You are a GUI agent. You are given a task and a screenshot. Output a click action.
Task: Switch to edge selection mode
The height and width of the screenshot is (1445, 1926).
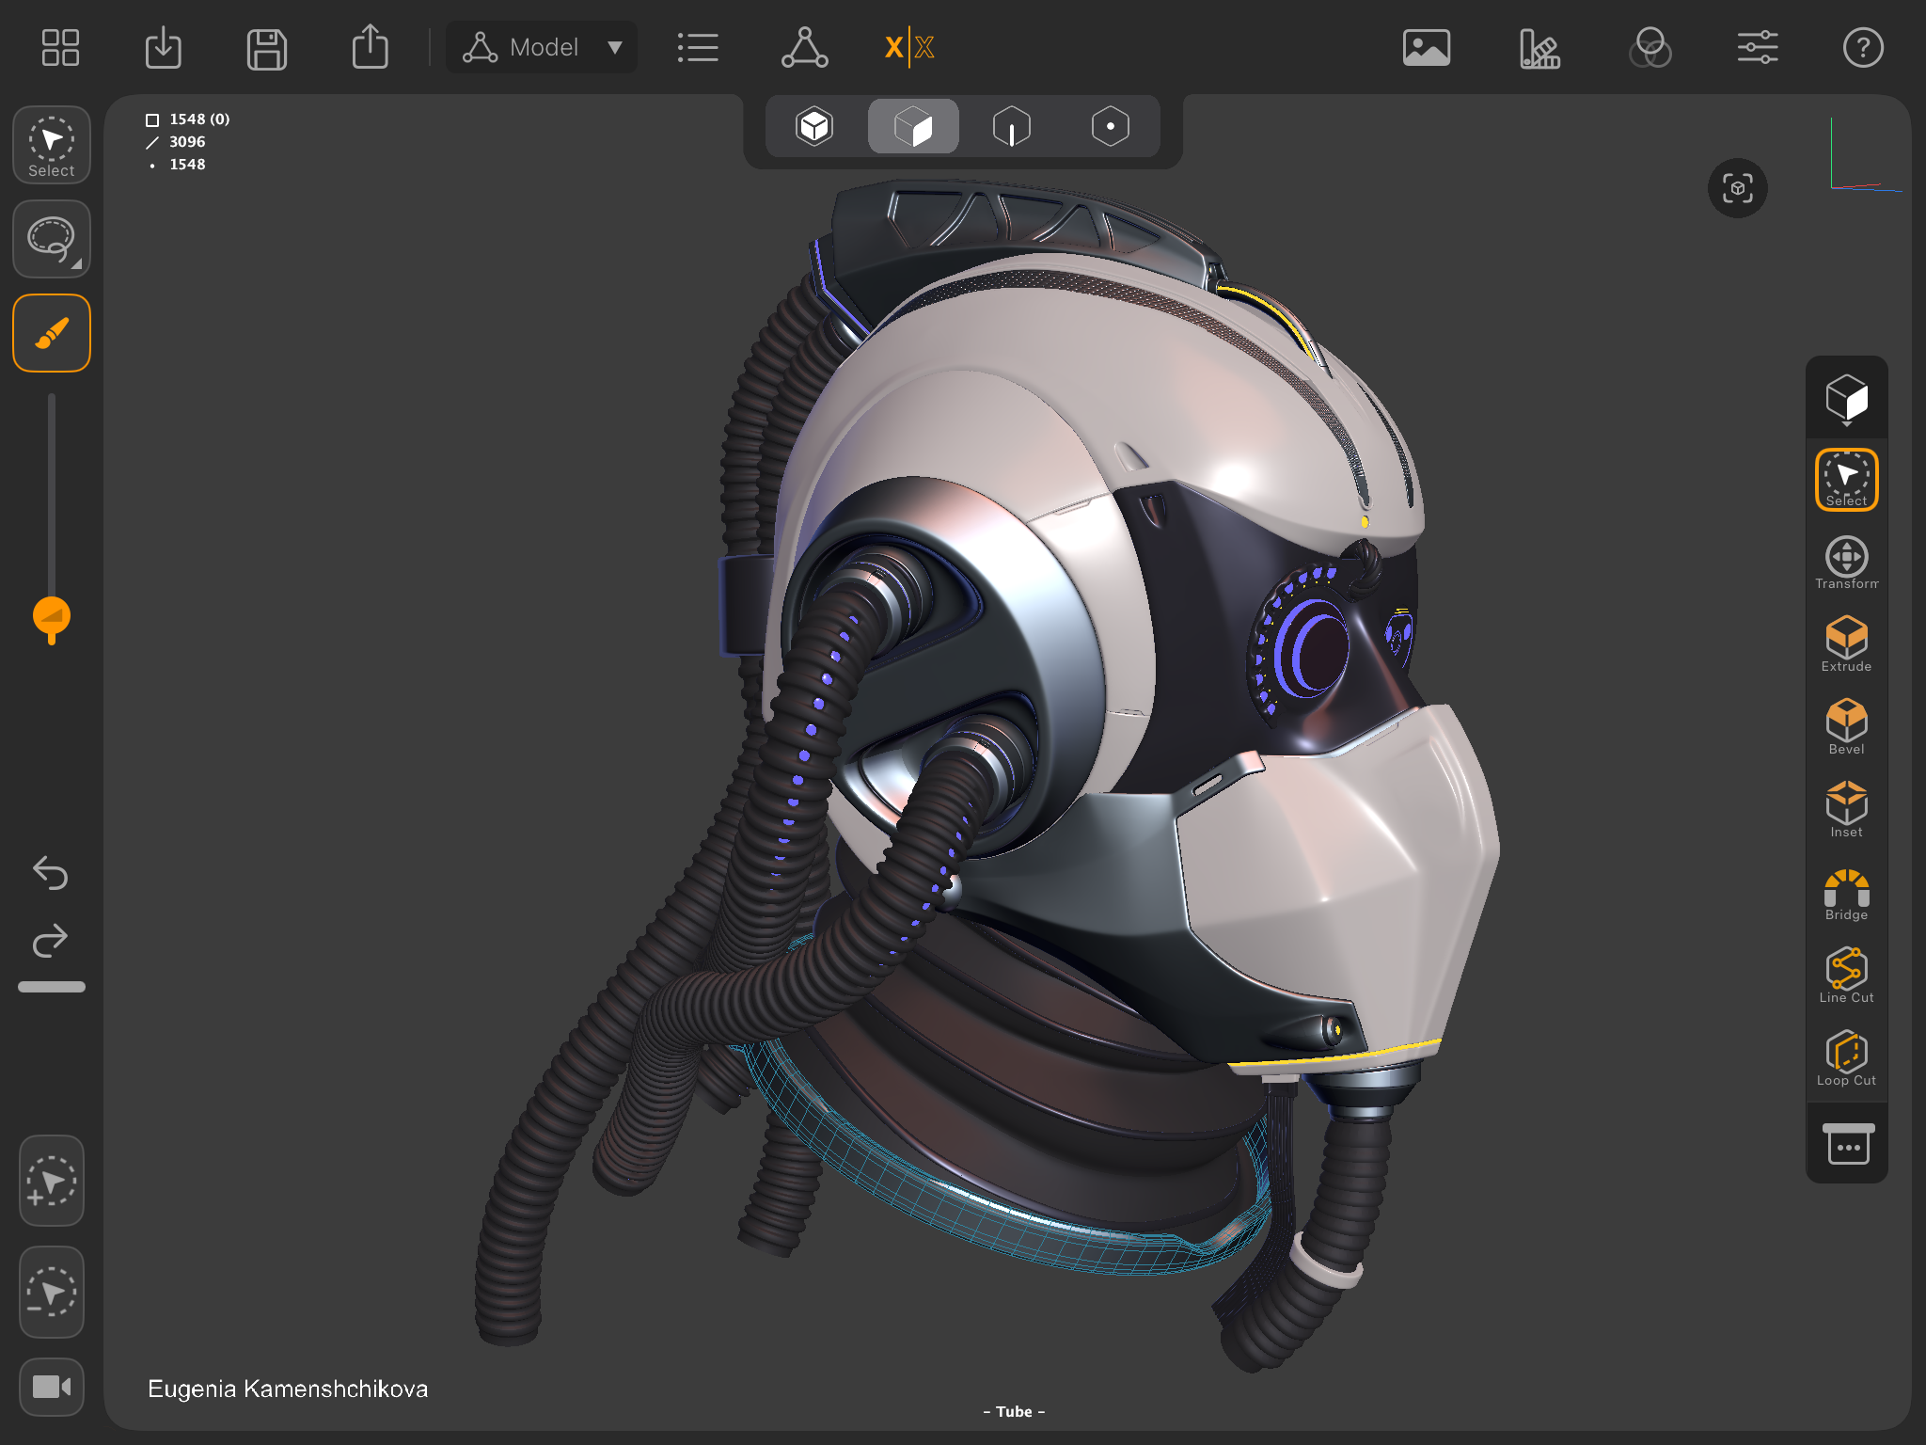1012,126
